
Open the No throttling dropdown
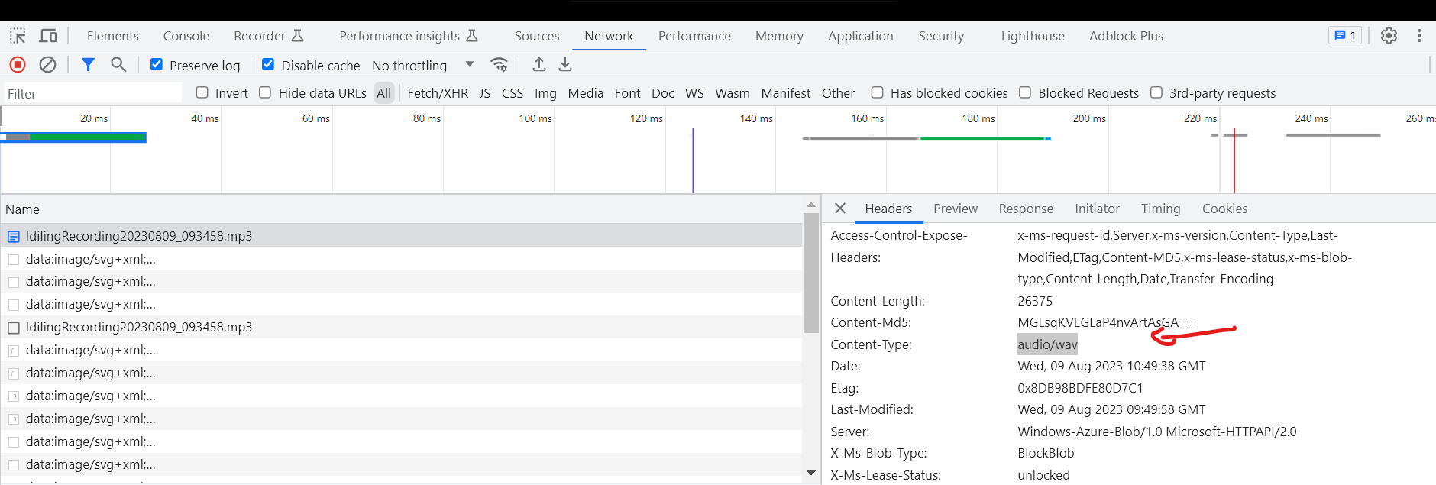coord(423,66)
